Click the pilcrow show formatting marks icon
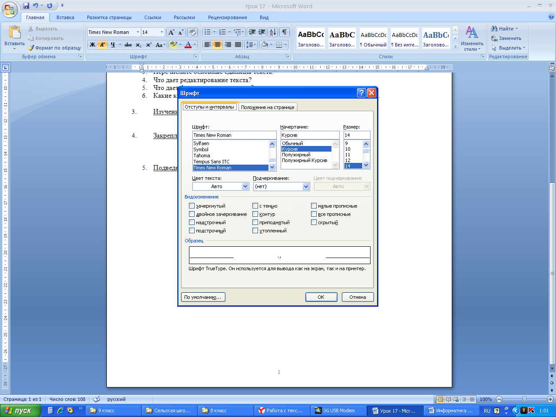 click(x=284, y=32)
